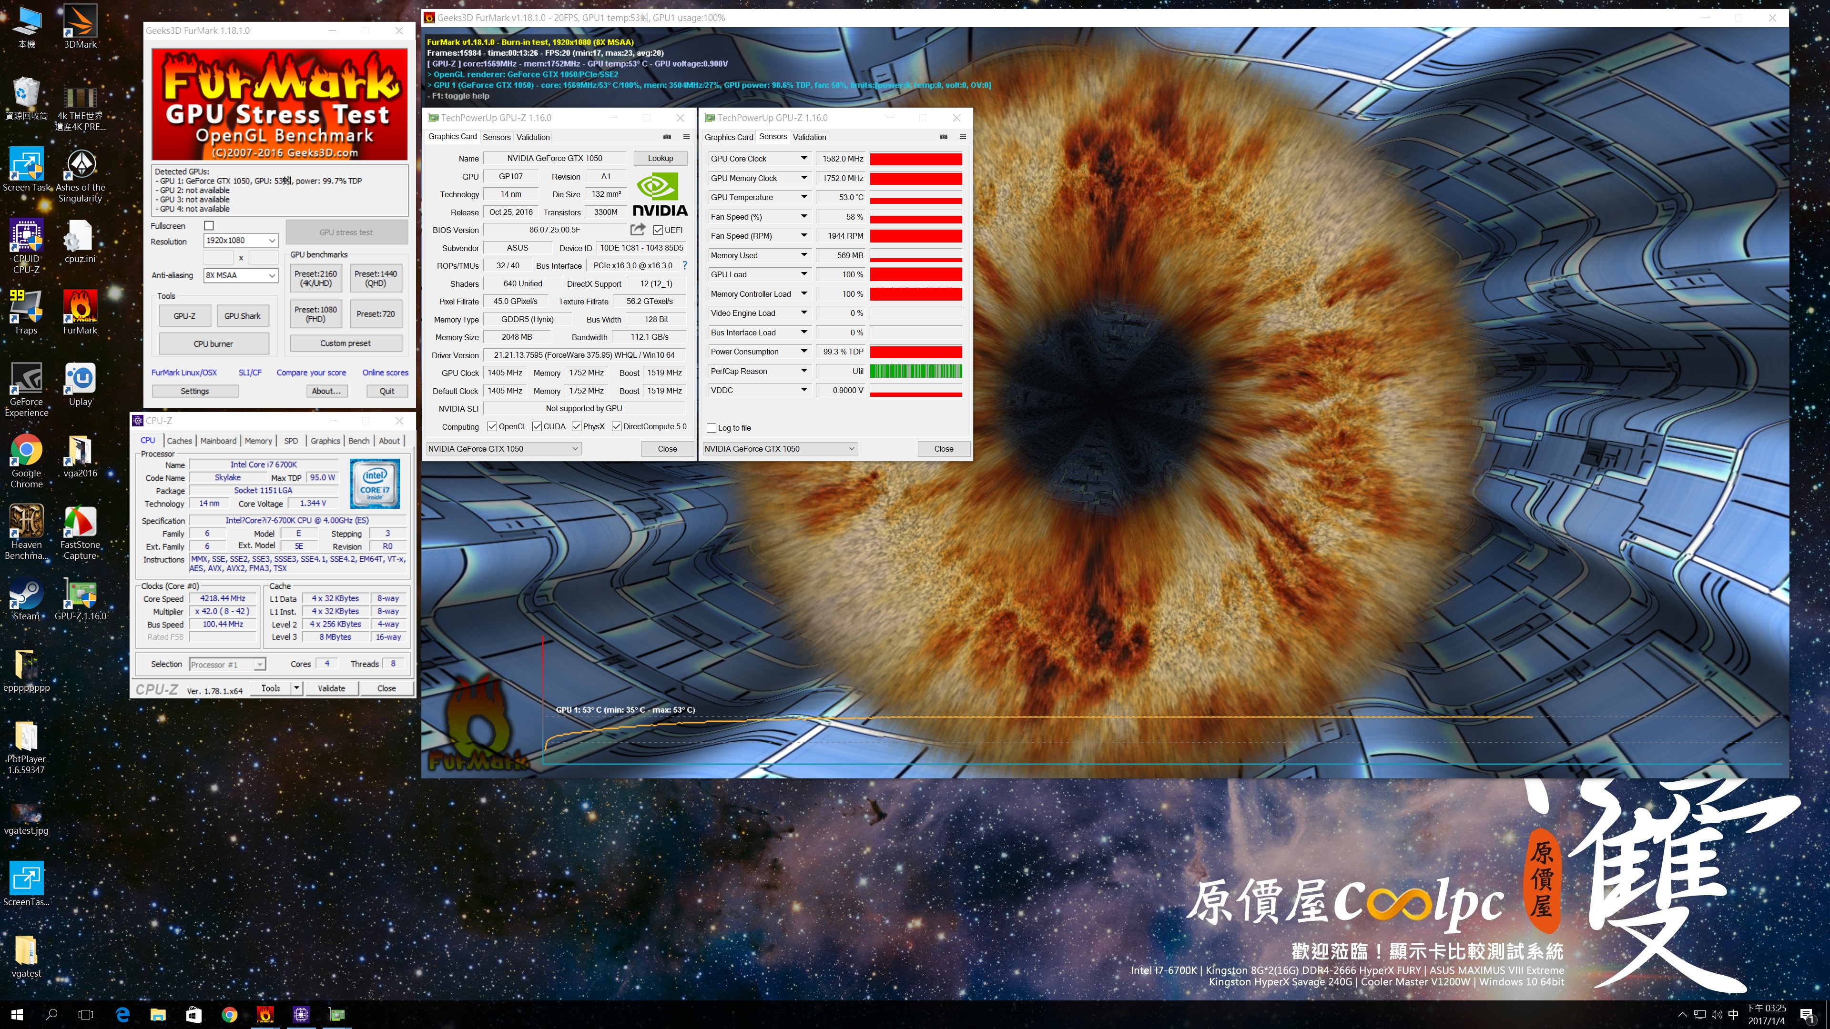The width and height of the screenshot is (1830, 1029).
Task: Open the PotPlayer desktop icon
Action: pyautogui.click(x=26, y=747)
